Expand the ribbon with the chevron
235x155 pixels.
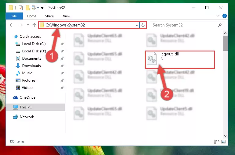(x=218, y=16)
